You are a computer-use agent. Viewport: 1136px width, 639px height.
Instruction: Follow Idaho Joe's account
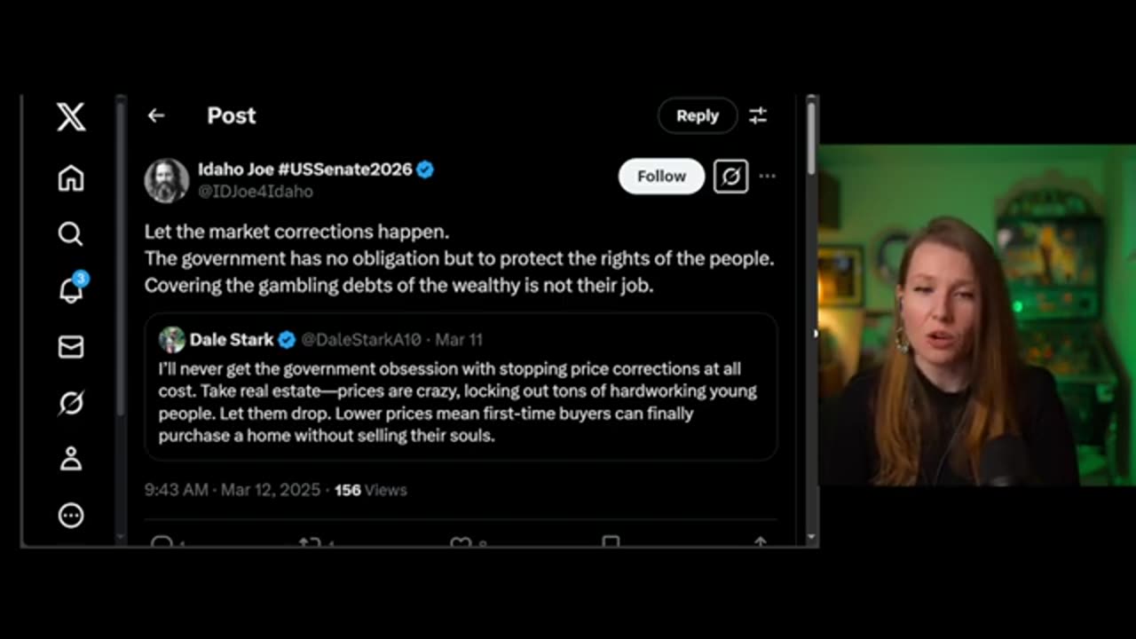[x=661, y=177]
